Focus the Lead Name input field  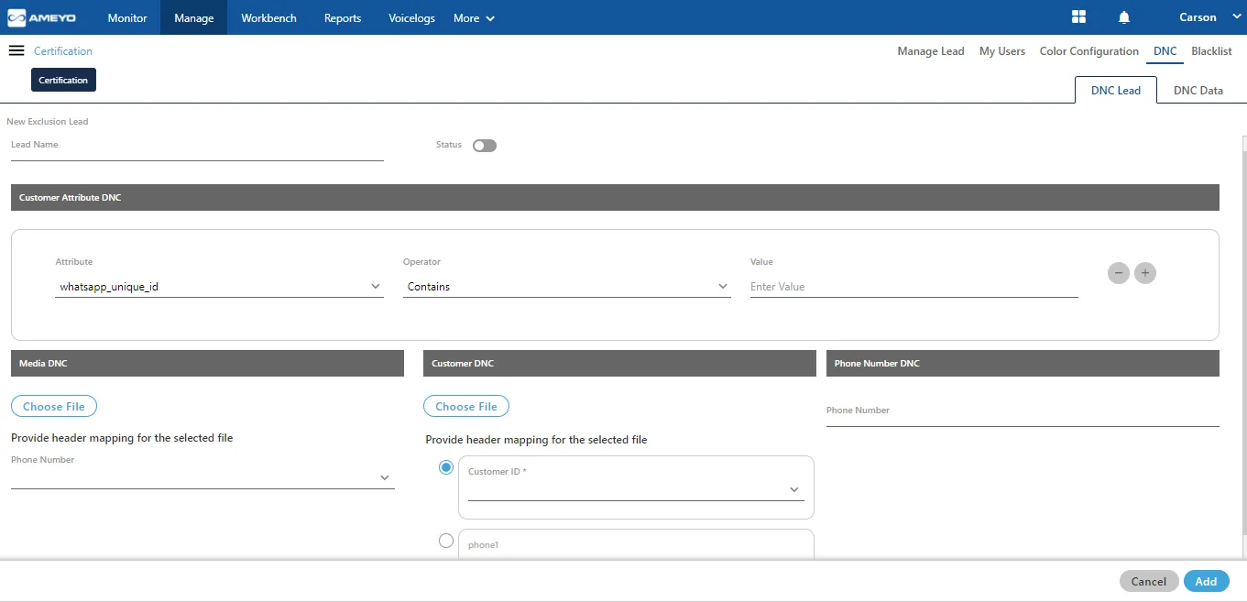pos(197,149)
